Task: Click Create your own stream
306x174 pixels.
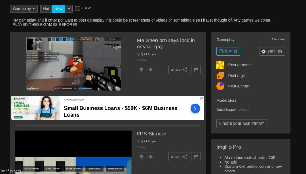Action: (242, 124)
